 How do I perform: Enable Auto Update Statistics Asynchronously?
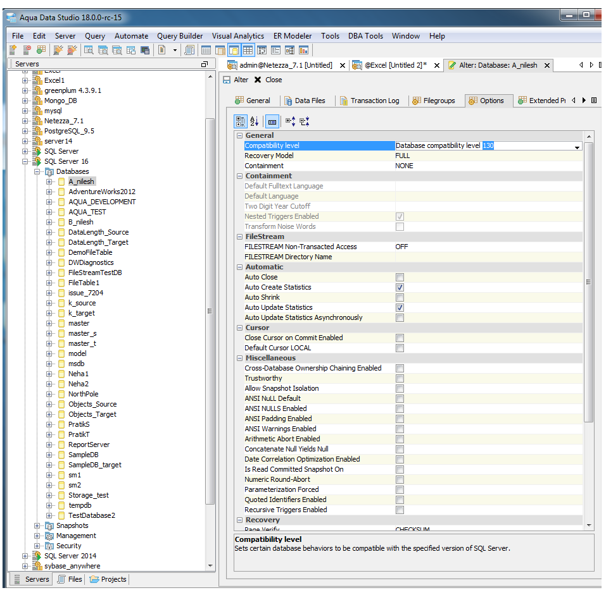point(400,318)
